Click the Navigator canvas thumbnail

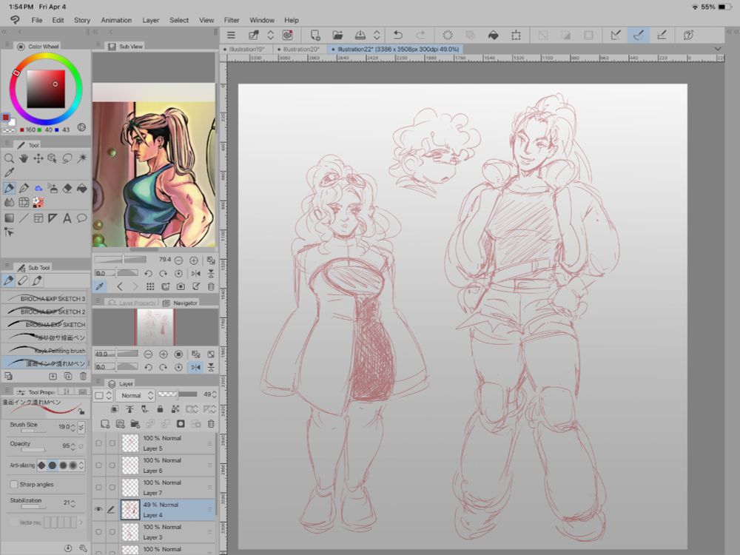(x=155, y=327)
